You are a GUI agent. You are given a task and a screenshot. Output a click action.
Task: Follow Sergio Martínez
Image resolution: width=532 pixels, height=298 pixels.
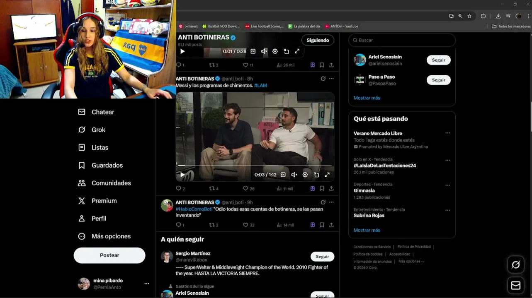322,257
